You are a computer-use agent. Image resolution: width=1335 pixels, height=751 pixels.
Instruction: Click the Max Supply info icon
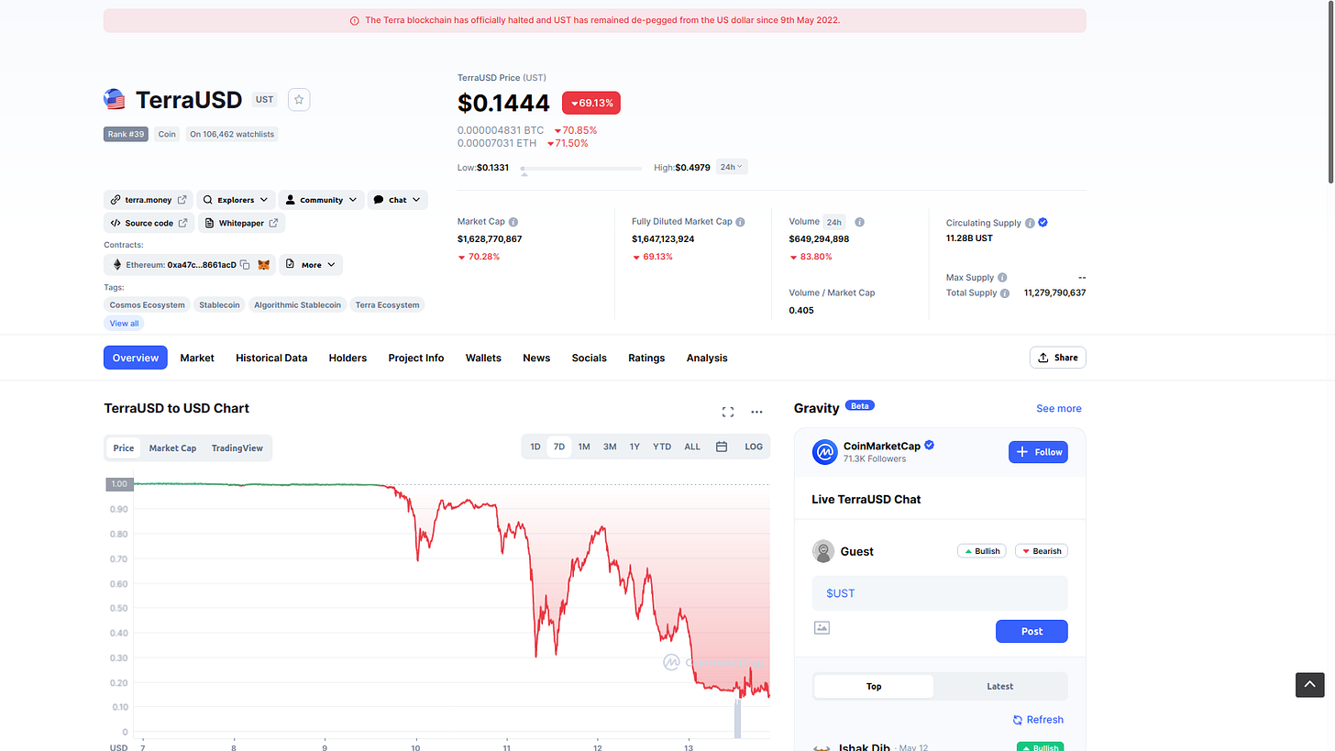click(1002, 277)
